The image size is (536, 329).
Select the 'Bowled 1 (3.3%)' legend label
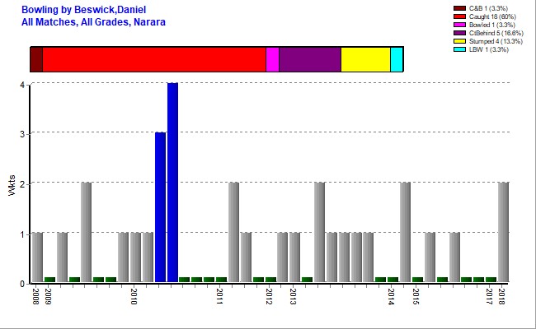[x=492, y=25]
